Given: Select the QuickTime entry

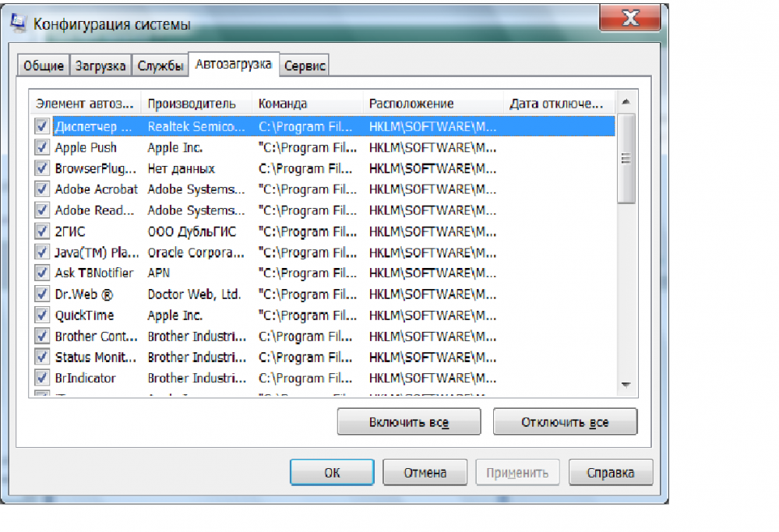Looking at the screenshot, I should [84, 315].
